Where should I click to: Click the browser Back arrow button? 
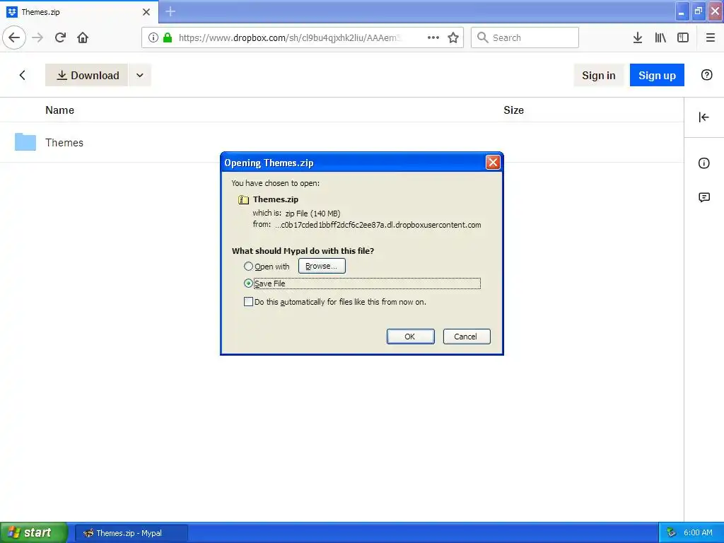14,37
